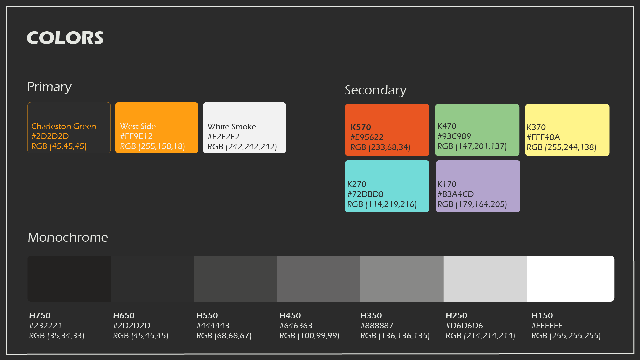This screenshot has width=640, height=360.
Task: Click the Charleston Green primary swatch
Action: point(69,128)
